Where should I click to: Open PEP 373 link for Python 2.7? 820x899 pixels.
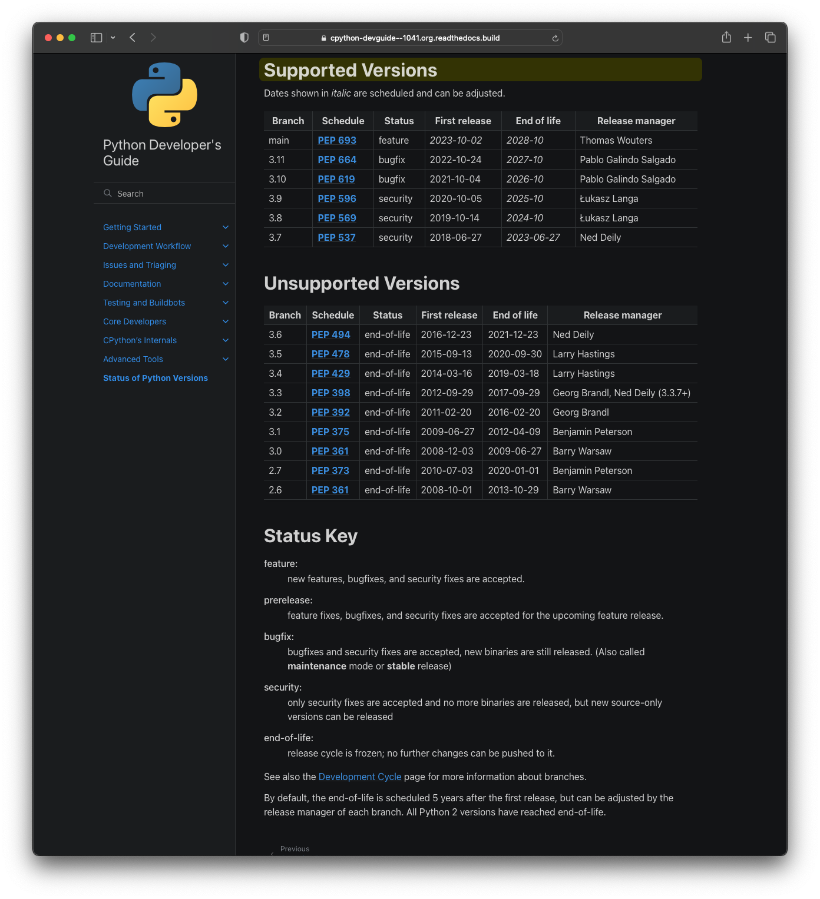click(x=330, y=470)
